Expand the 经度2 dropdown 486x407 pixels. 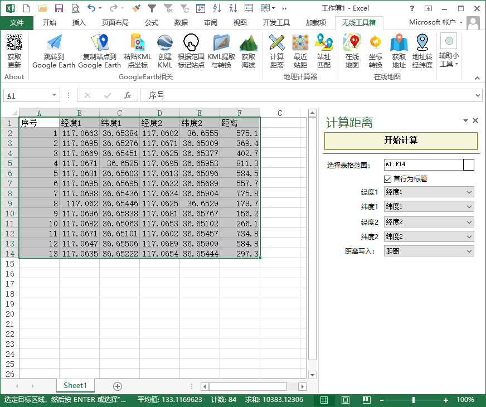(469, 222)
